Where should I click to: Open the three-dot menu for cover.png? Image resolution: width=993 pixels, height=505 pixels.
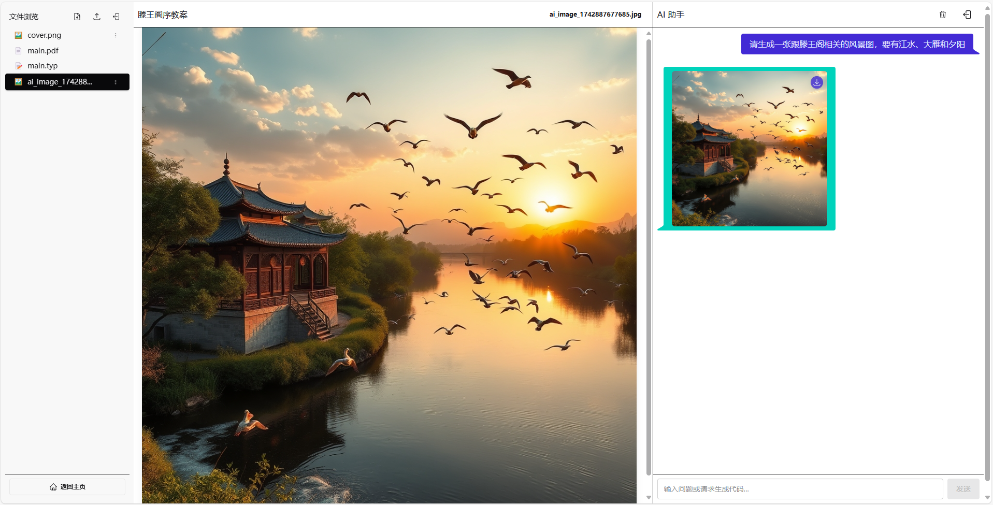116,35
